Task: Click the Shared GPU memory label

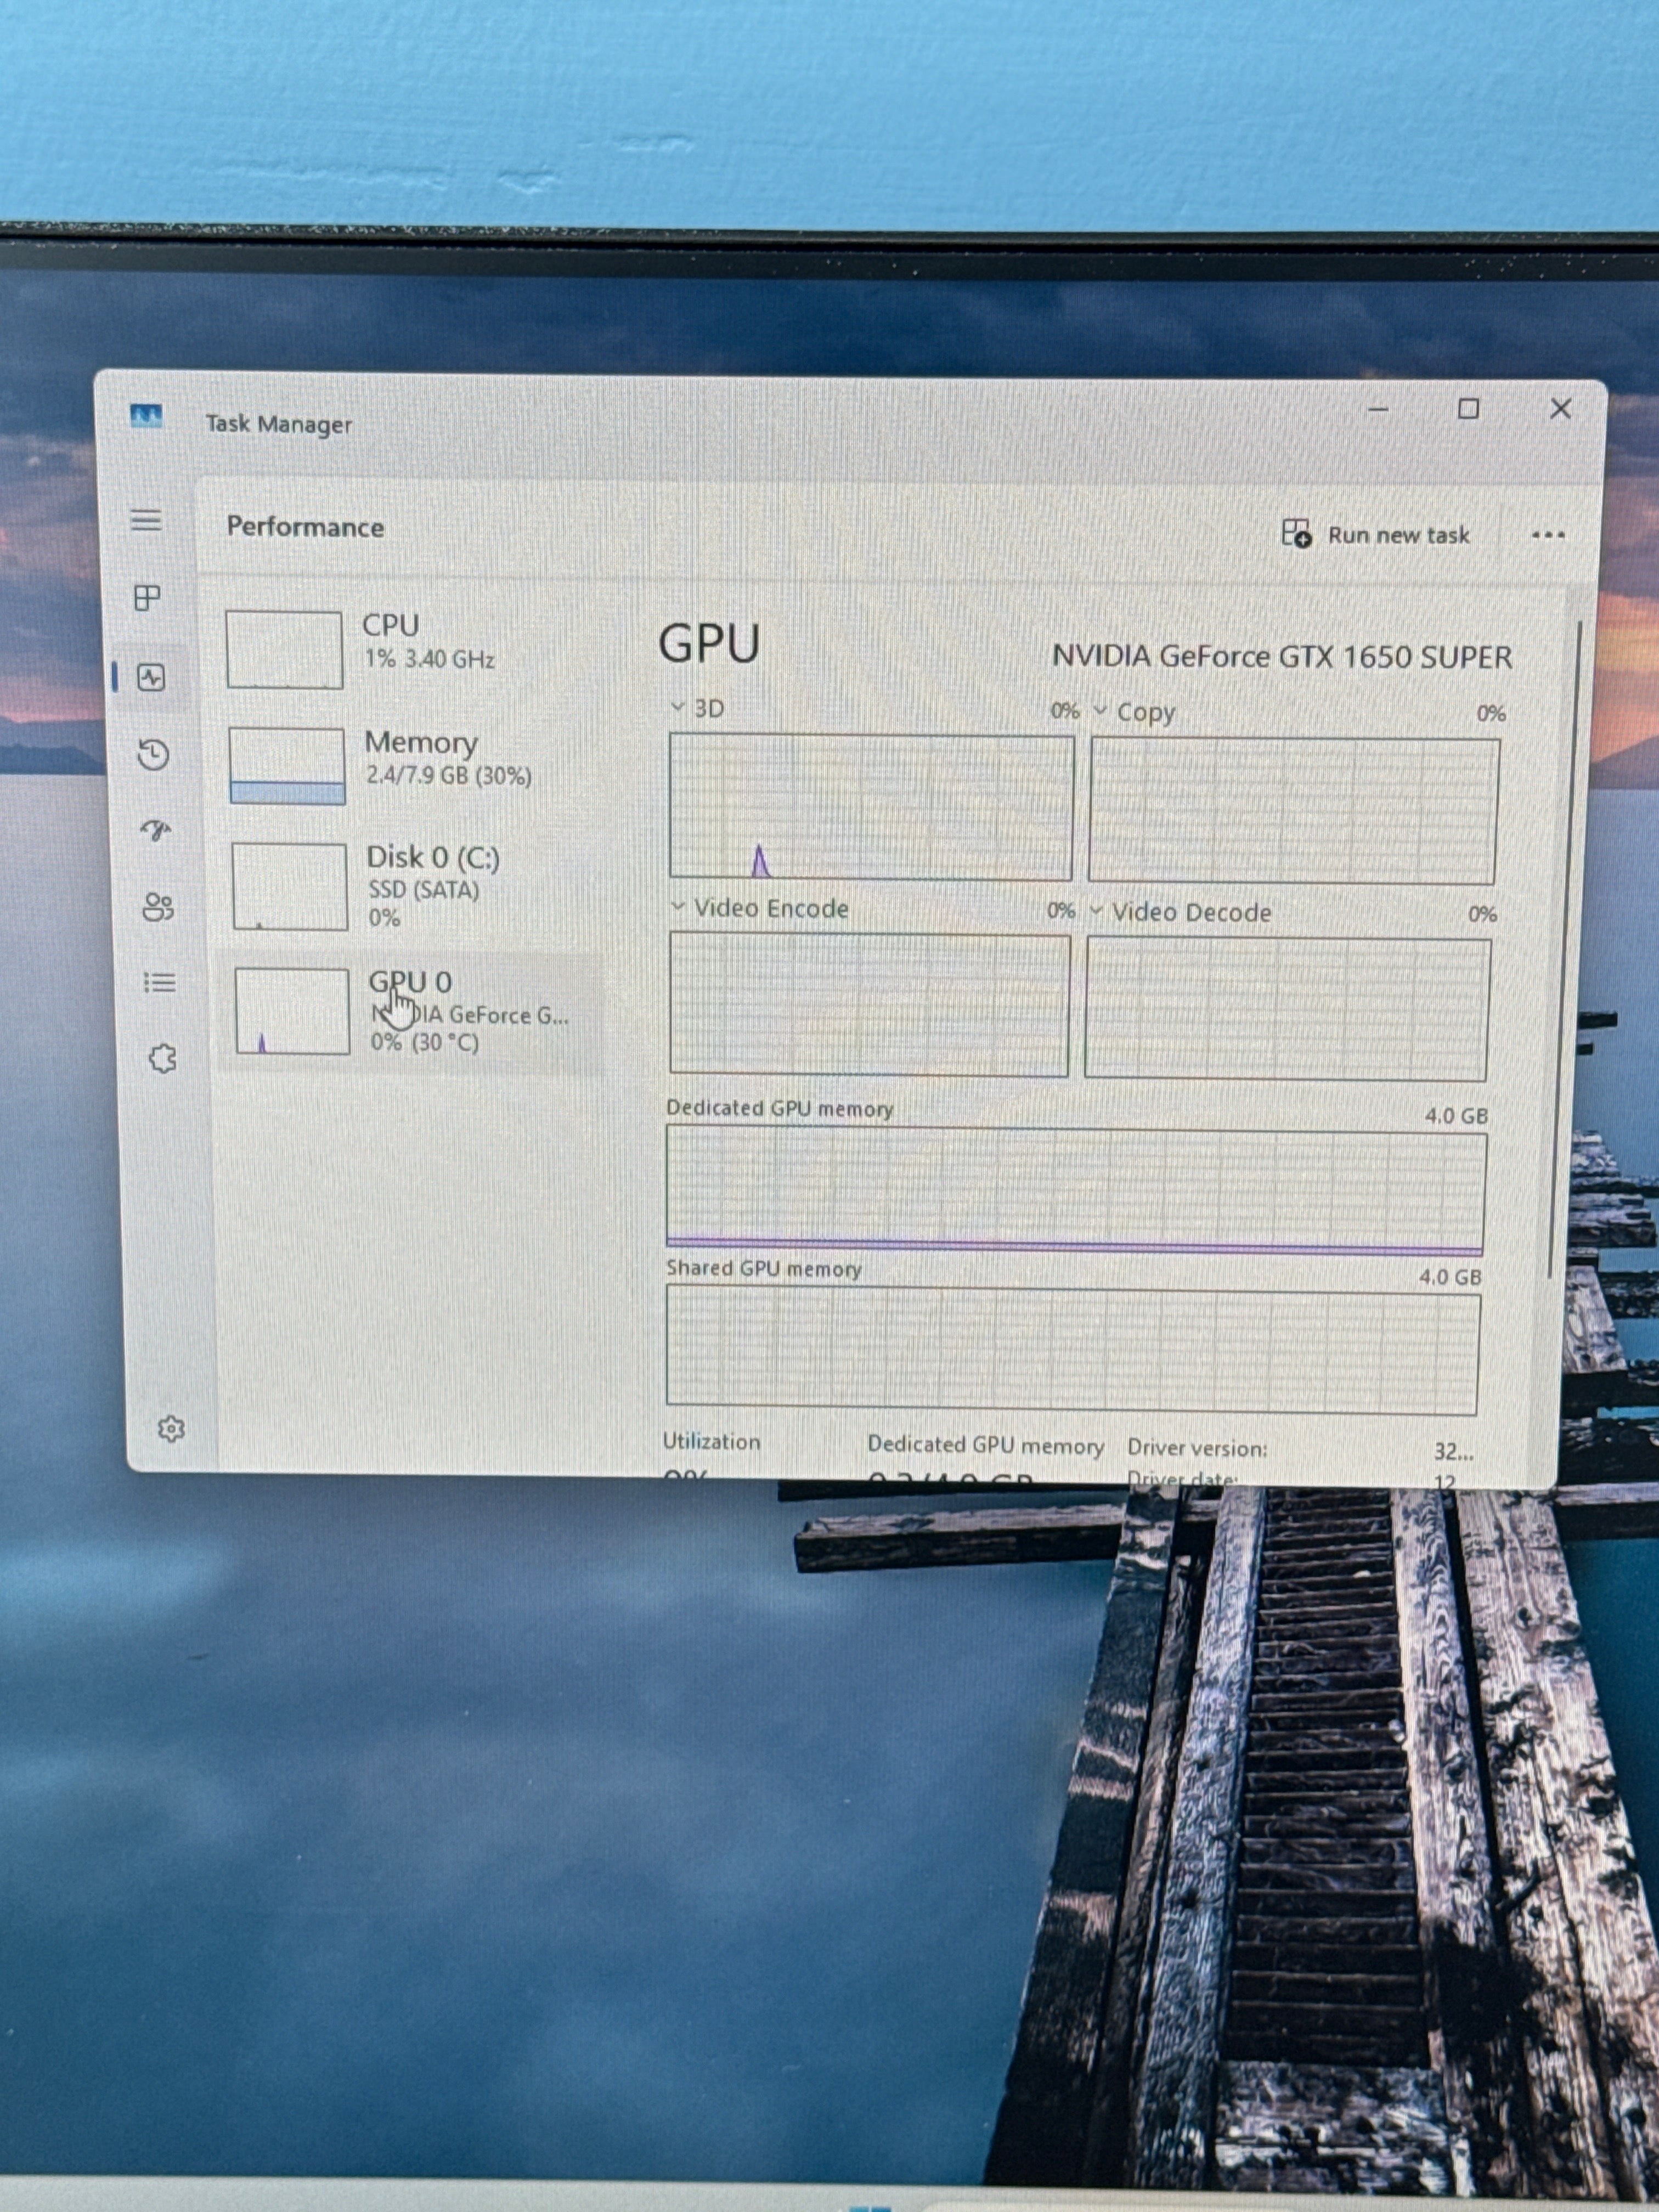Action: [764, 1268]
